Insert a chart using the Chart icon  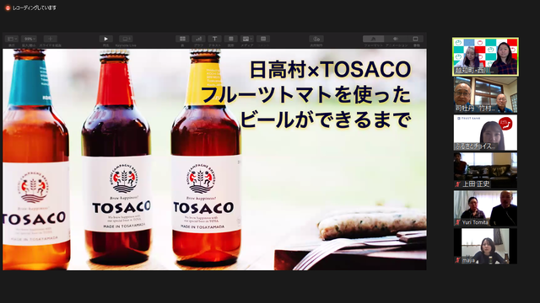[x=199, y=39]
